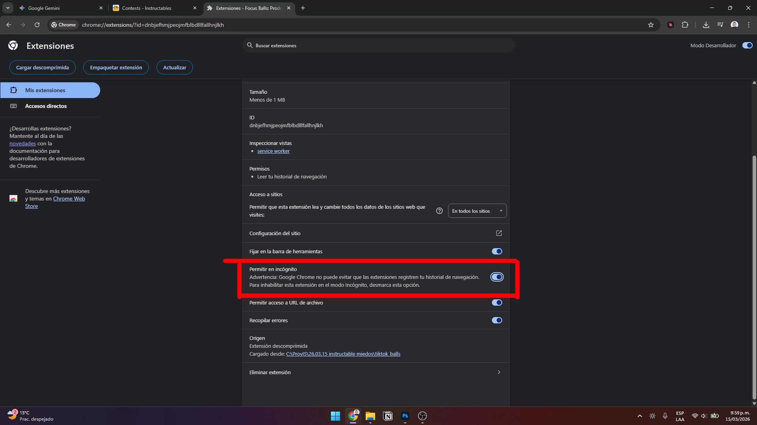Click the chrome://extensions address bar URL
This screenshot has height=425, width=757.
pyautogui.click(x=153, y=25)
